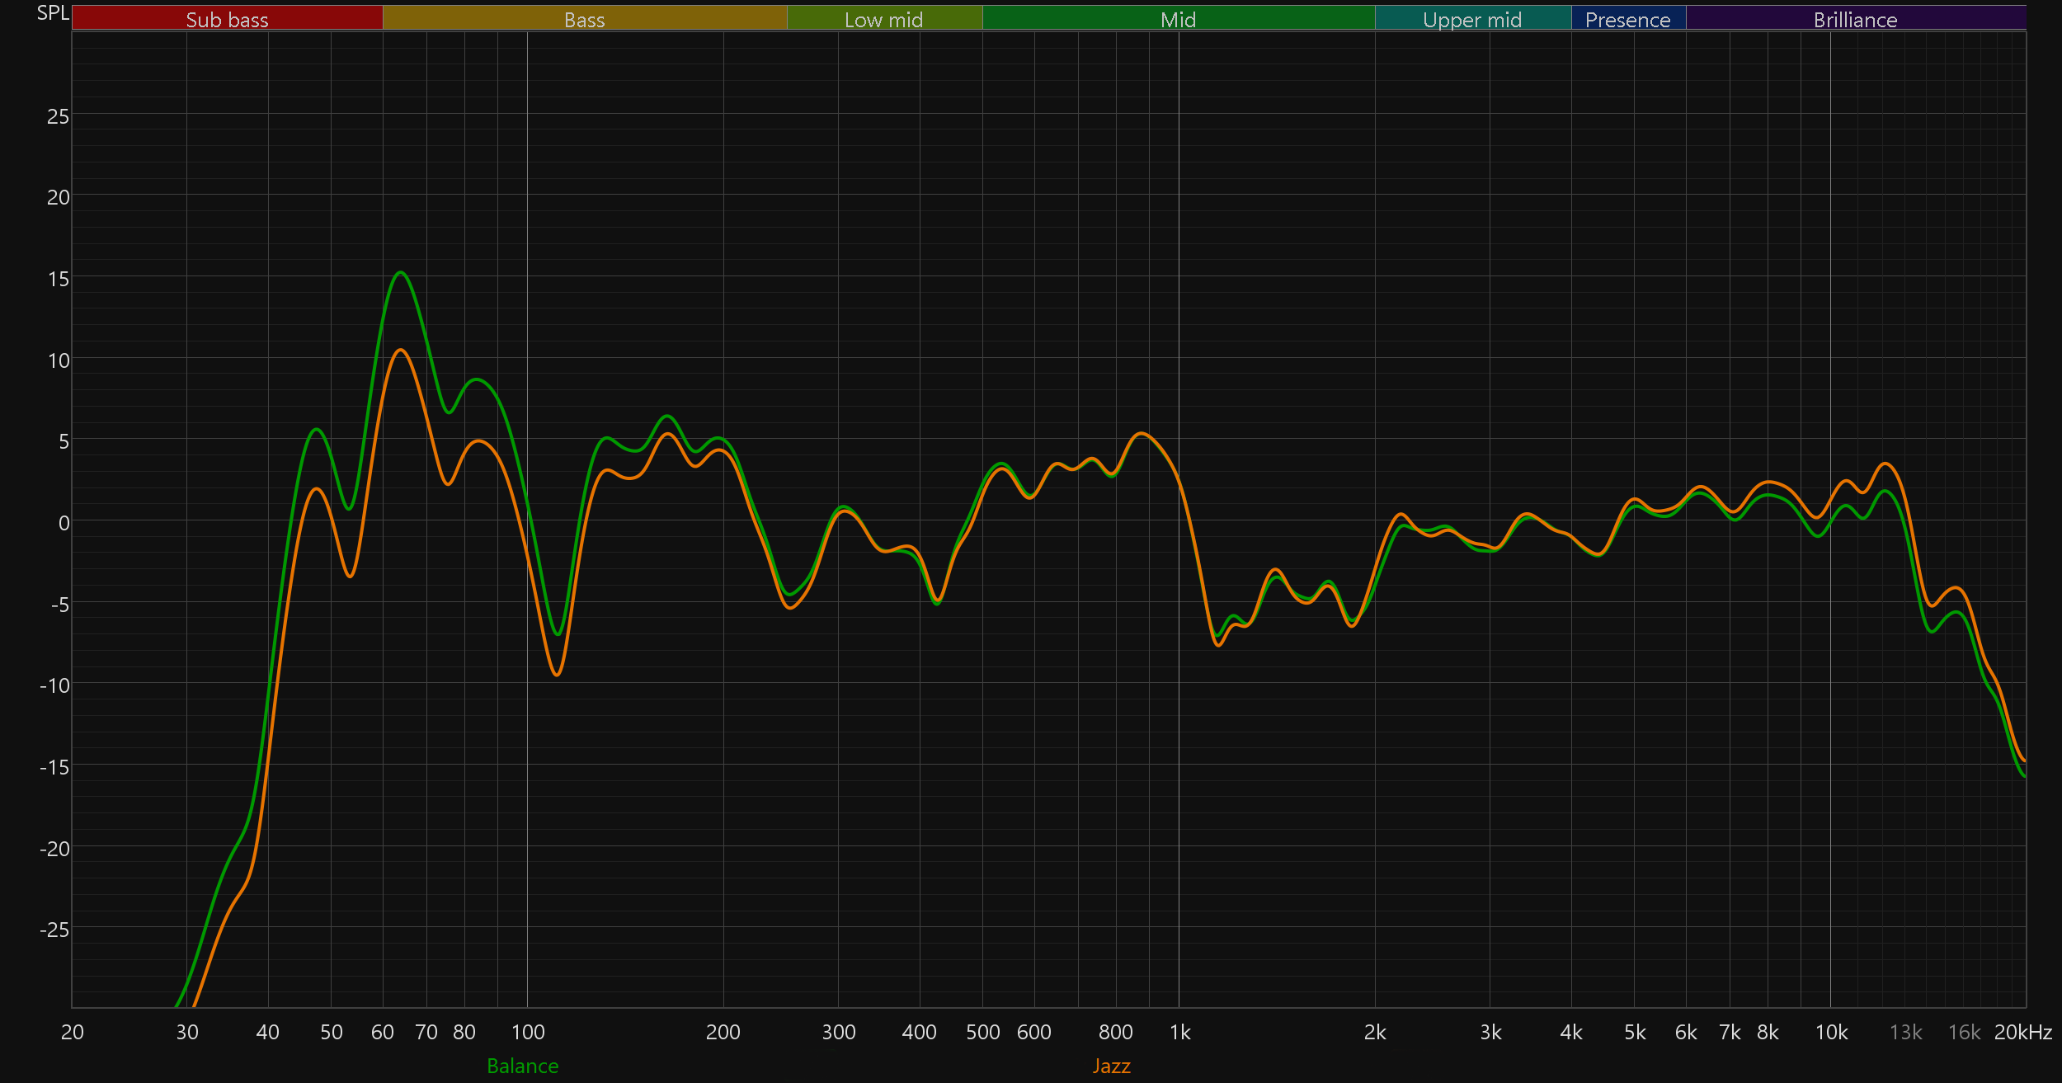Click the SPL axis label
The height and width of the screenshot is (1083, 2062).
tap(53, 12)
